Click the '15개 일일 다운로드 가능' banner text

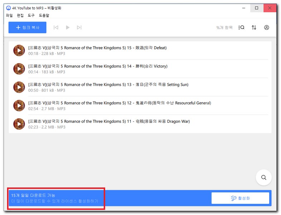[x=33, y=195]
